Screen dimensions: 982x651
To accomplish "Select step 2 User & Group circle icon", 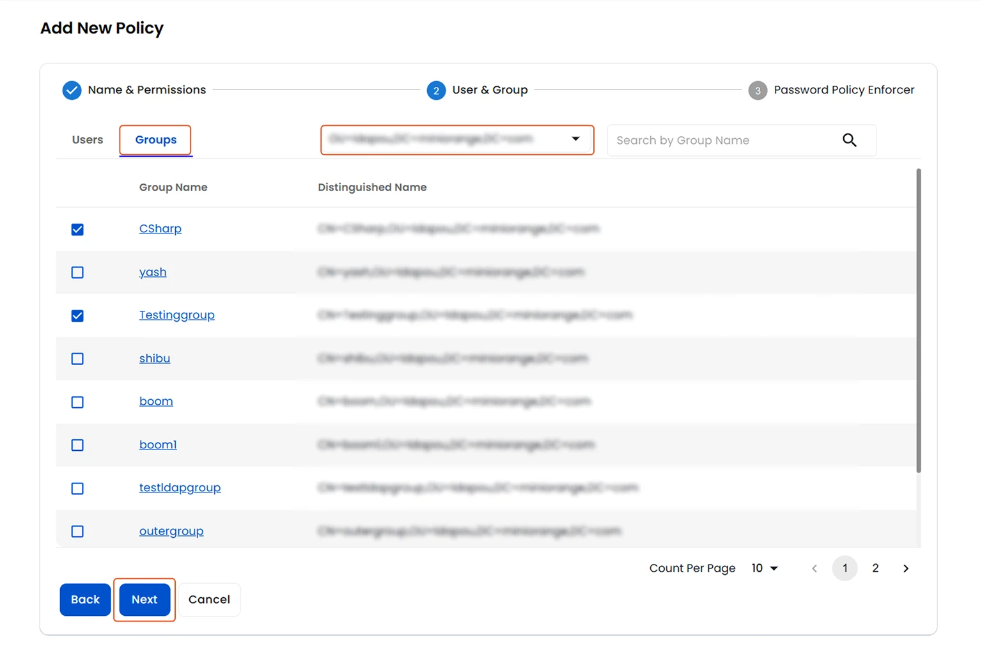I will tap(437, 90).
